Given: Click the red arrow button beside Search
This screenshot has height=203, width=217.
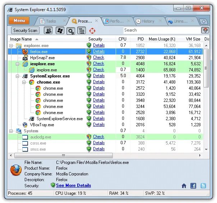Looking at the screenshot, I should point(205,30).
